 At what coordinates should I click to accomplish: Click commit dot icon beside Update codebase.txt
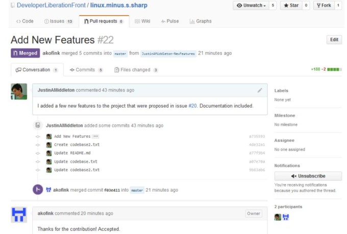(38, 162)
